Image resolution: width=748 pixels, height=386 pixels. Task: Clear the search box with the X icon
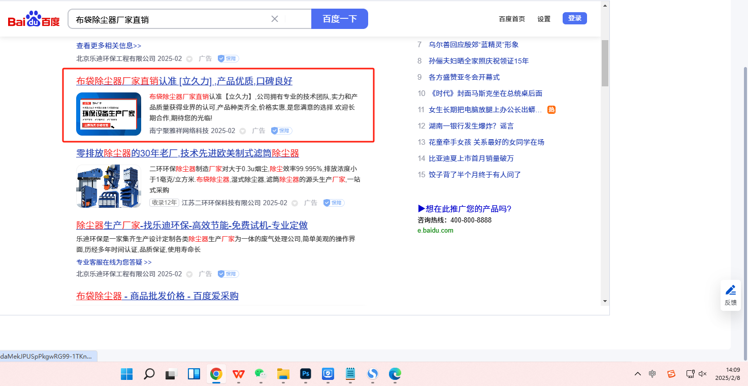(x=275, y=19)
